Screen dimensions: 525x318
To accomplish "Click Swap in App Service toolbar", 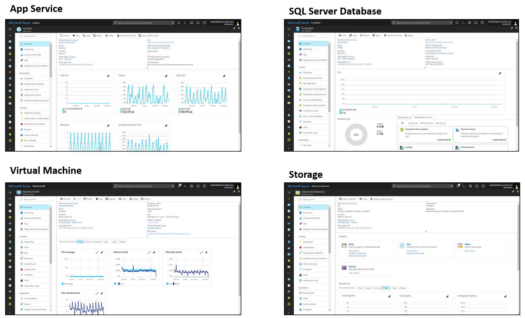I will coord(86,36).
